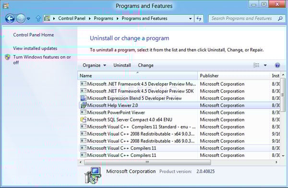Expand the address bar history dropdown
288x188 pixels.
click(190, 19)
